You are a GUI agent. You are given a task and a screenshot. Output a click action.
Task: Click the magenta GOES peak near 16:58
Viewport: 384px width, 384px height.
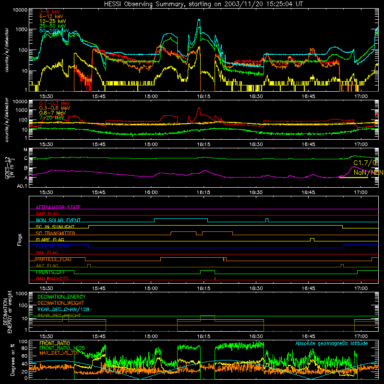click(353, 167)
